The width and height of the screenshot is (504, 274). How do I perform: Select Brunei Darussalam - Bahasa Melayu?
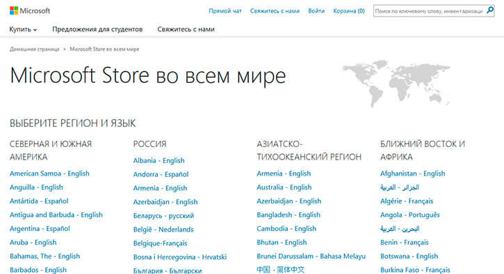click(x=311, y=257)
